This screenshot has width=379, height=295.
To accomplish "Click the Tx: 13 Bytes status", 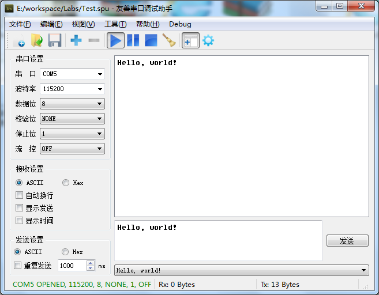I will click(x=280, y=285).
